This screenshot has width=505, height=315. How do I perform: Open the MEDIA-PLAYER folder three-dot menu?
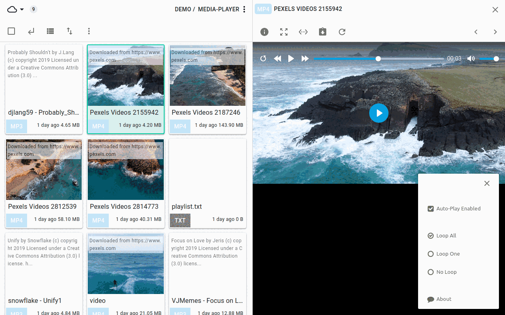tap(244, 9)
